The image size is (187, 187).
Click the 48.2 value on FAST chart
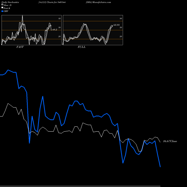tap(55, 30)
